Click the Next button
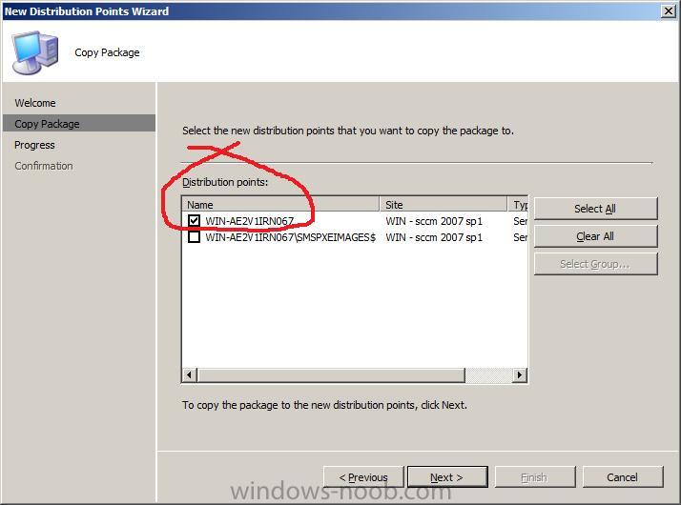This screenshot has height=505, width=681. click(447, 477)
